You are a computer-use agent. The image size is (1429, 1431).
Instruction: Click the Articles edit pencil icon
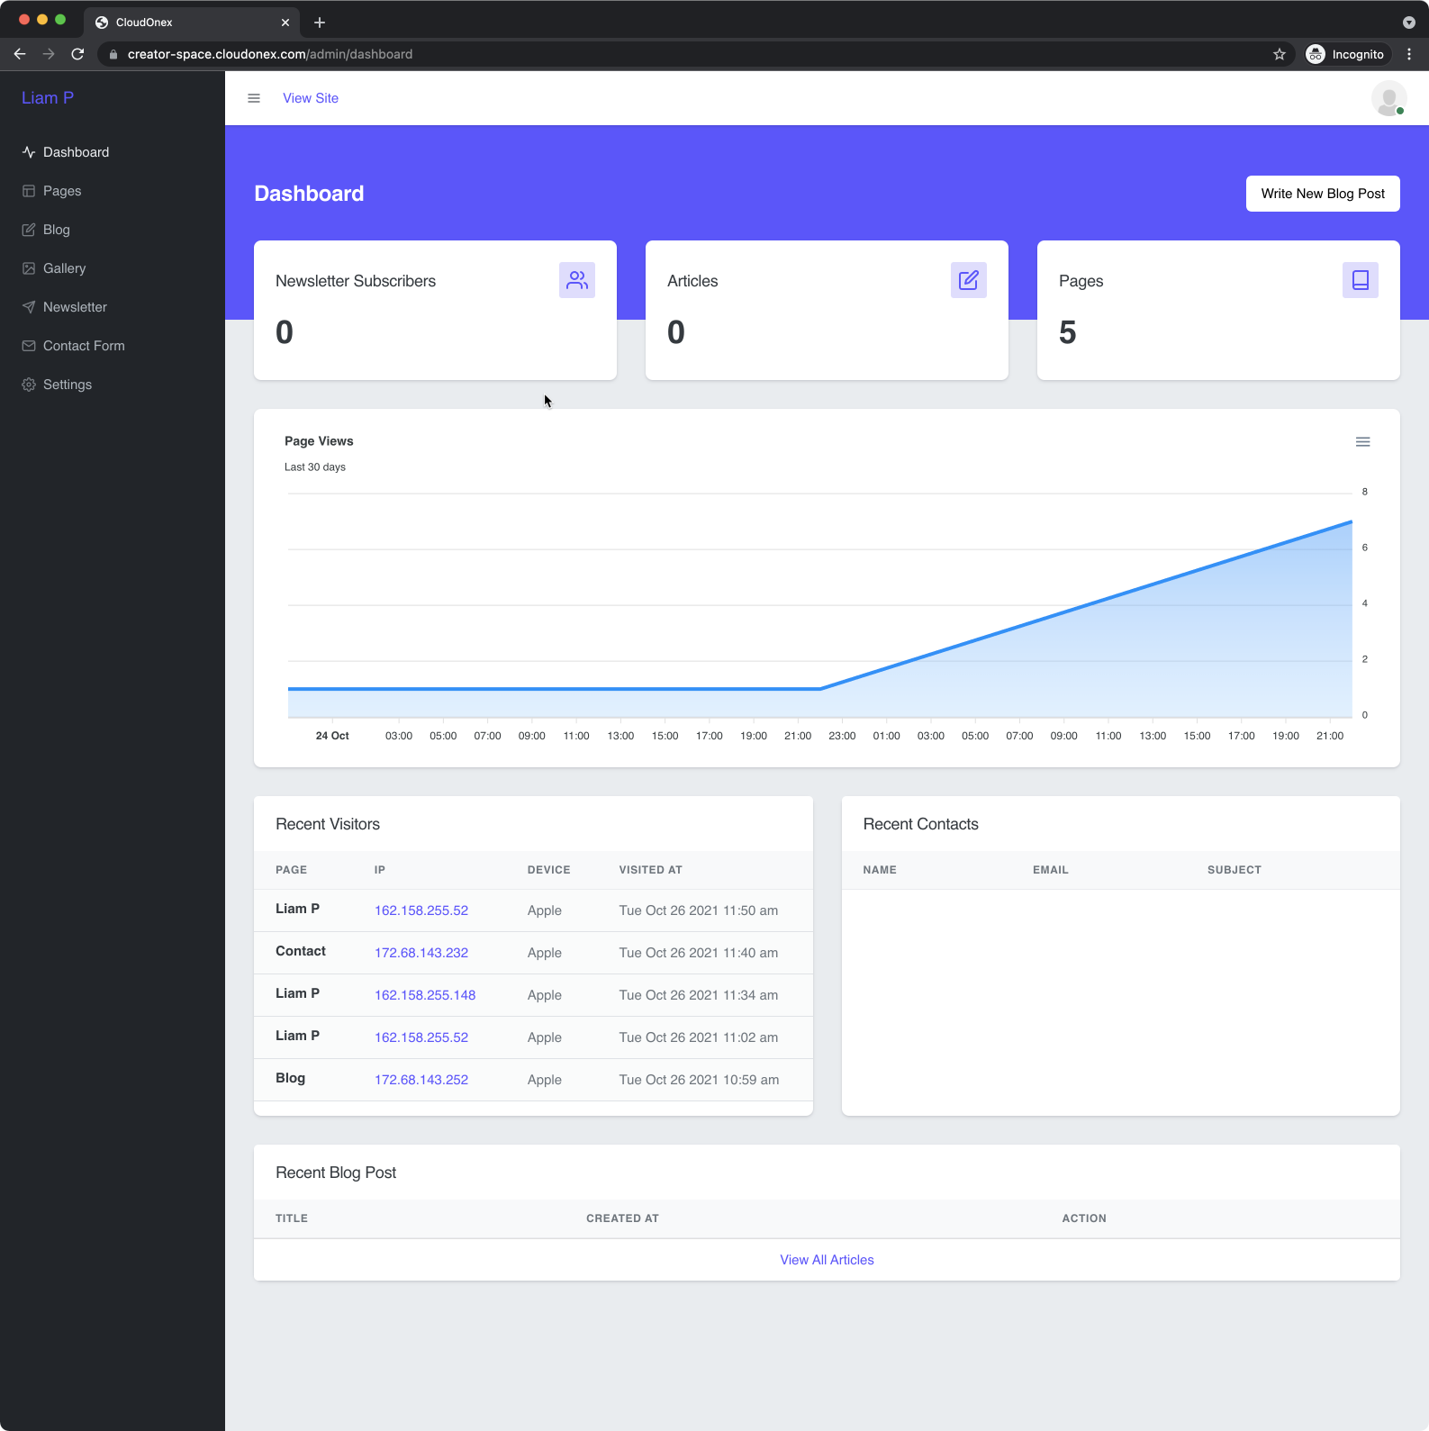coord(969,280)
